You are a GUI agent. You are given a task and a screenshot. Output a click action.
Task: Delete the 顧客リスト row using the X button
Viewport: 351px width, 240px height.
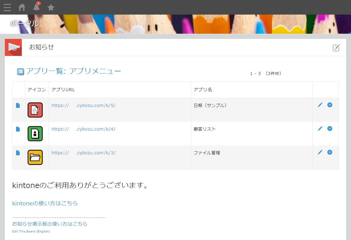click(330, 128)
